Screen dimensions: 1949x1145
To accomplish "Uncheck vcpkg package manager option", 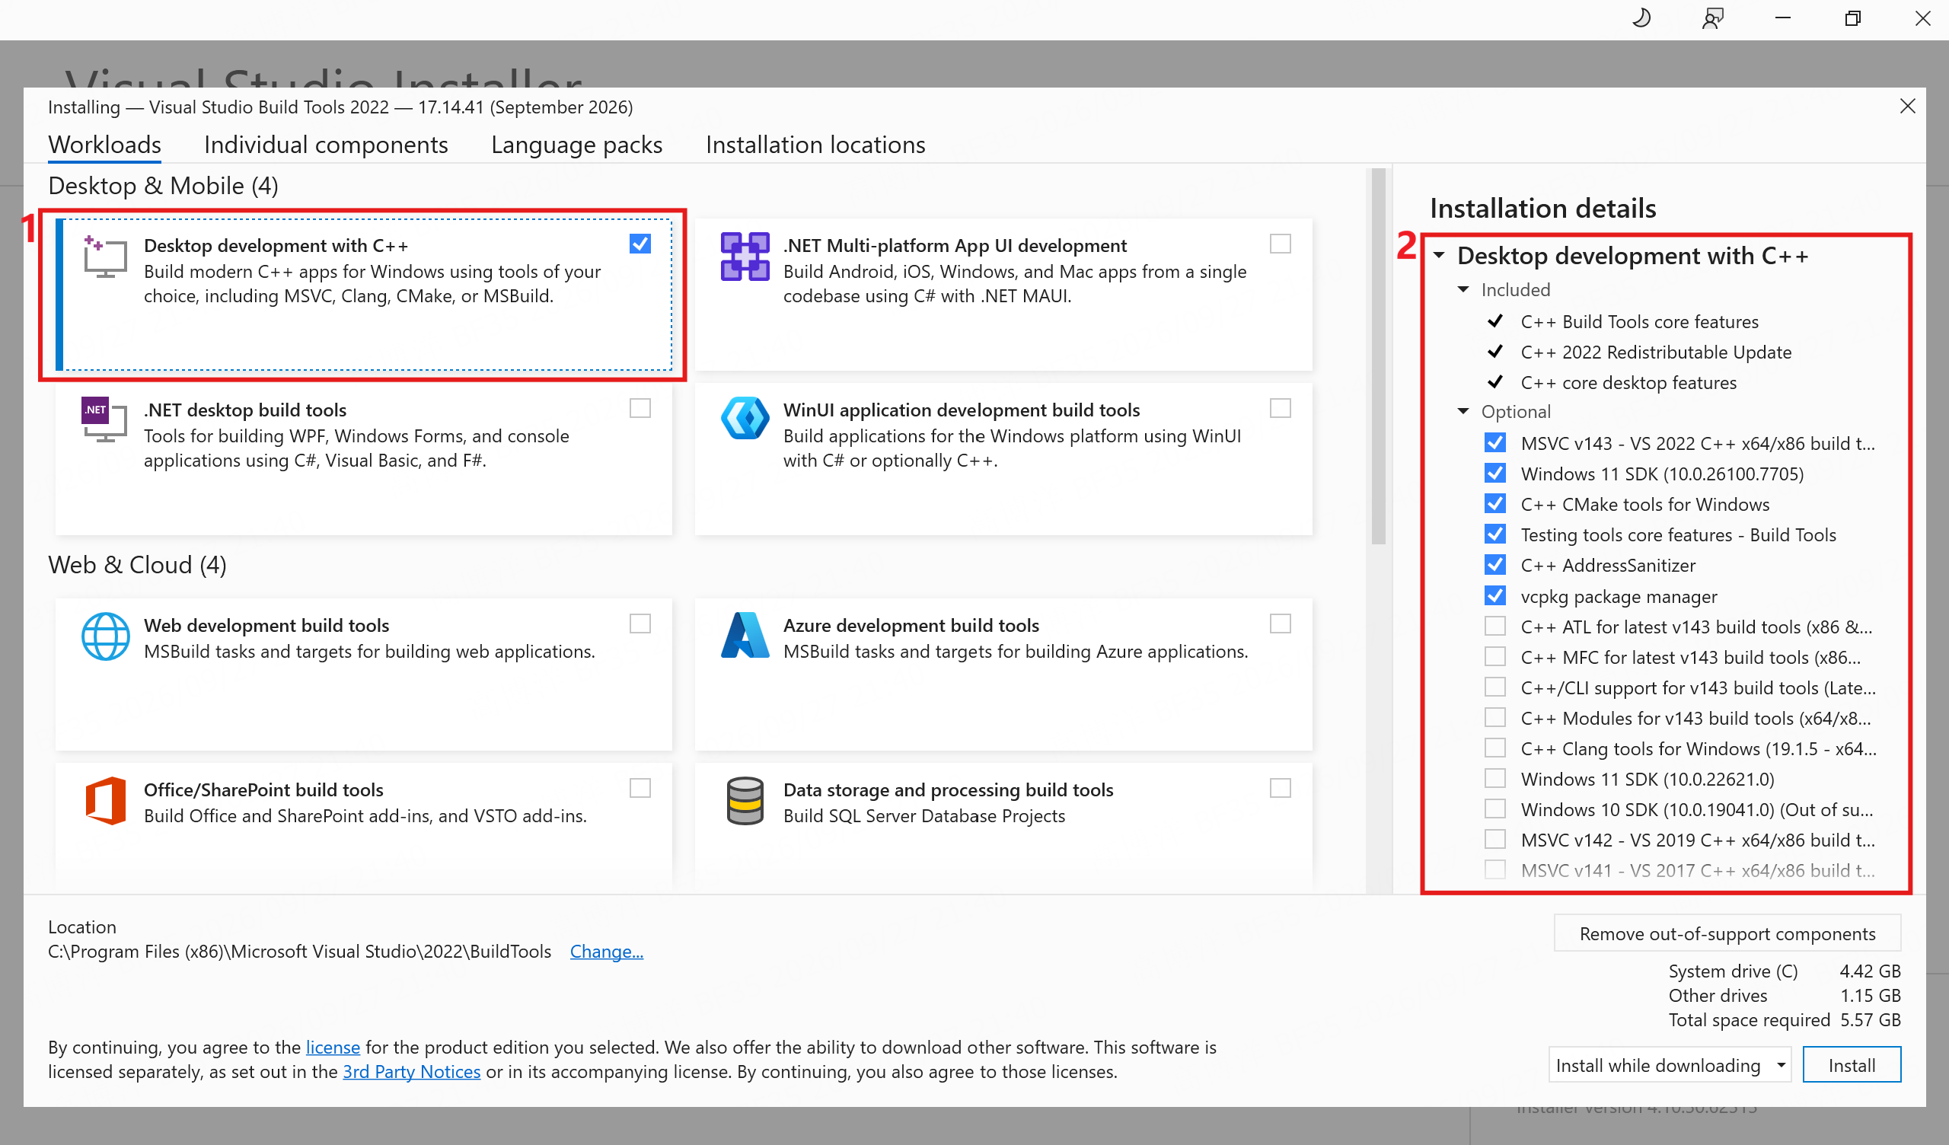I will coord(1495,595).
